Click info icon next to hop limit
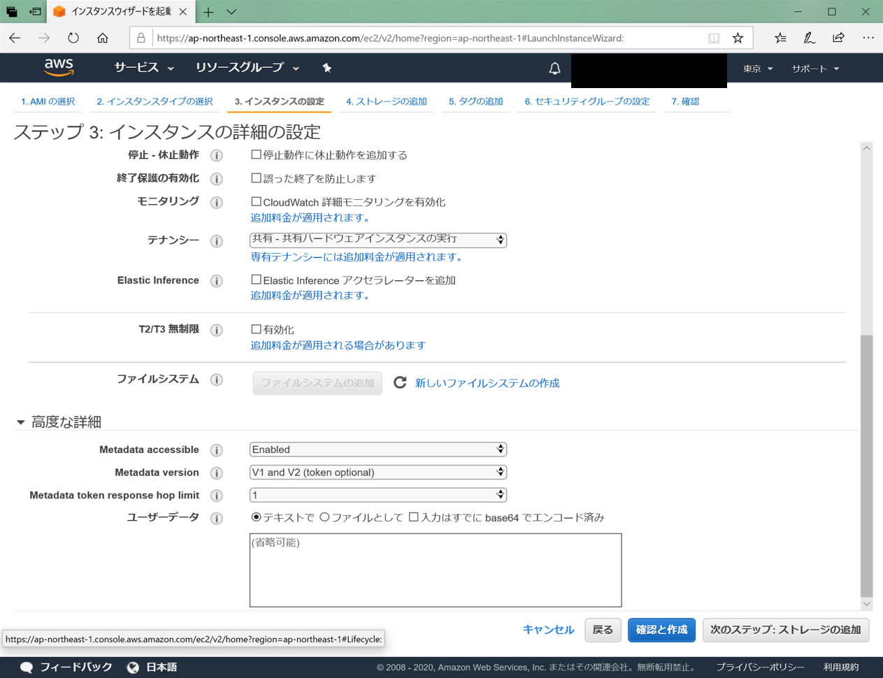883x678 pixels. coord(217,496)
